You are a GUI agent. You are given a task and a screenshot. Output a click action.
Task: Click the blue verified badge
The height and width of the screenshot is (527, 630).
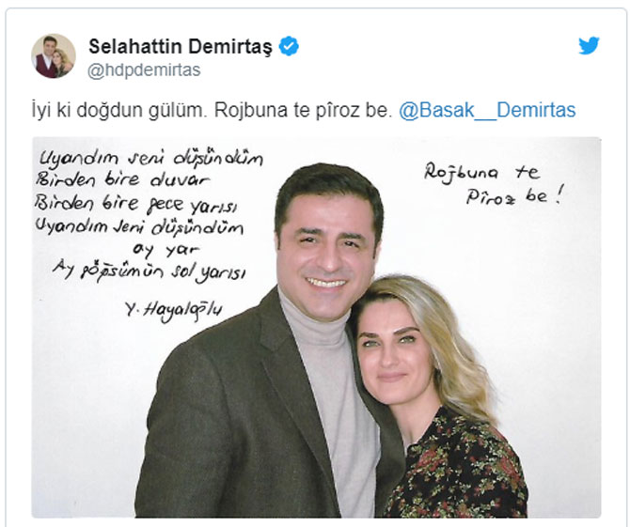click(x=289, y=46)
